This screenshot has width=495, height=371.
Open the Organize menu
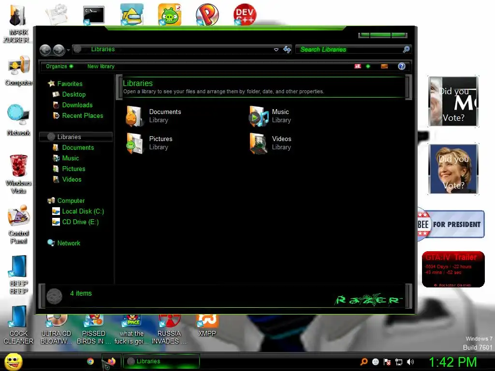tap(59, 66)
